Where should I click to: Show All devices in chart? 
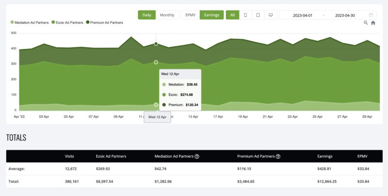coord(232,15)
